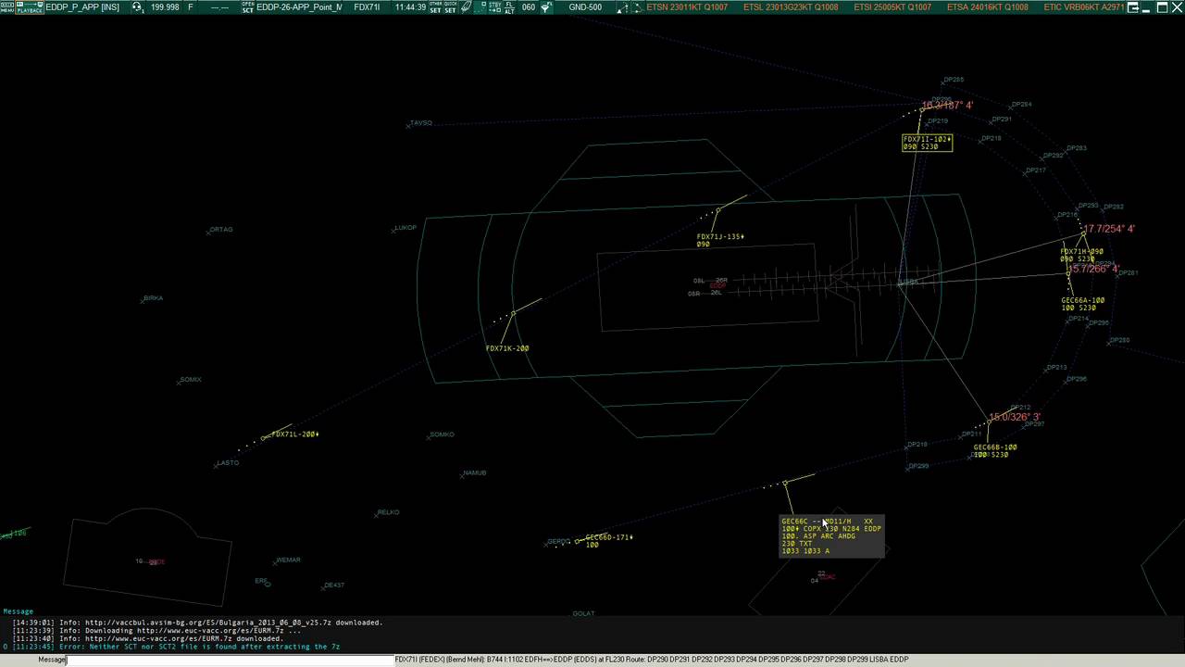This screenshot has width=1185, height=667.
Task: Click FDX71J radar target symbol
Action: pos(717,211)
